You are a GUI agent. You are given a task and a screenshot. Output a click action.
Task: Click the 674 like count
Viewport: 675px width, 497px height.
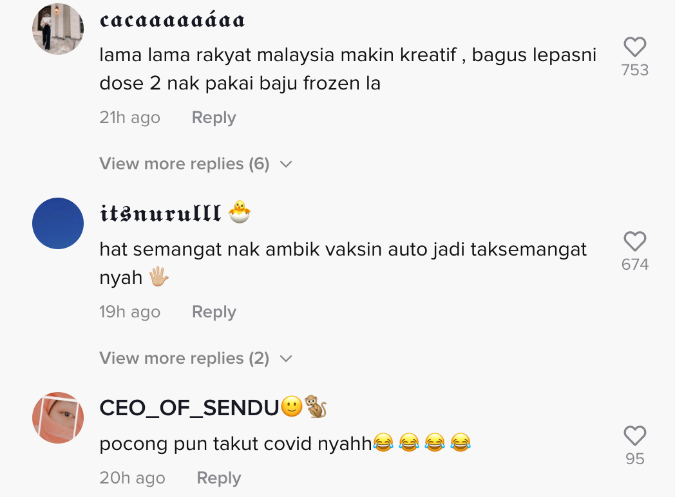click(635, 265)
